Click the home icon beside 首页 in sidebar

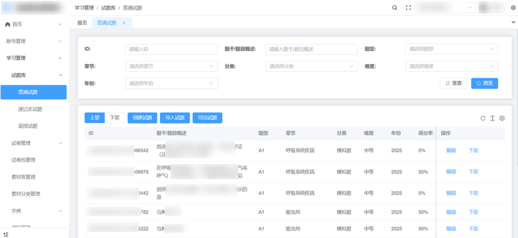[x=8, y=24]
